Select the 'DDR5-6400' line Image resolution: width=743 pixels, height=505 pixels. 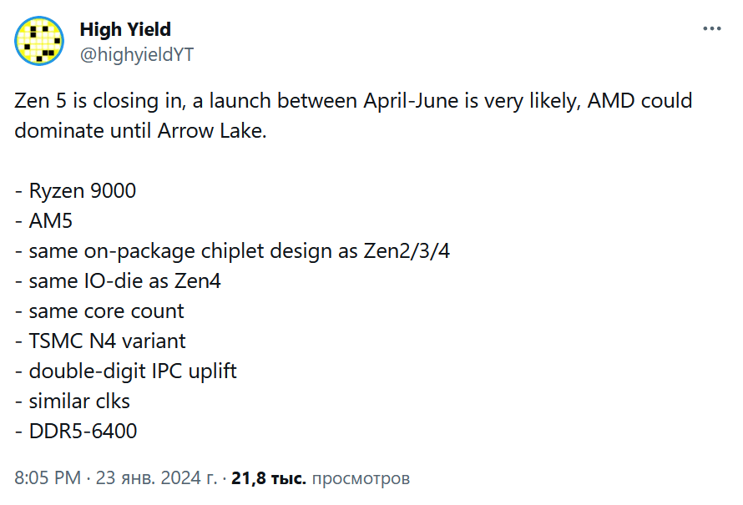pyautogui.click(x=76, y=432)
